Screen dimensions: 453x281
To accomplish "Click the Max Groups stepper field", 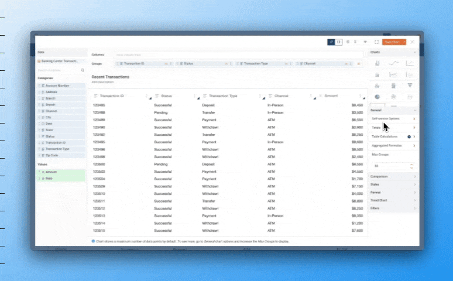I will point(393,166).
